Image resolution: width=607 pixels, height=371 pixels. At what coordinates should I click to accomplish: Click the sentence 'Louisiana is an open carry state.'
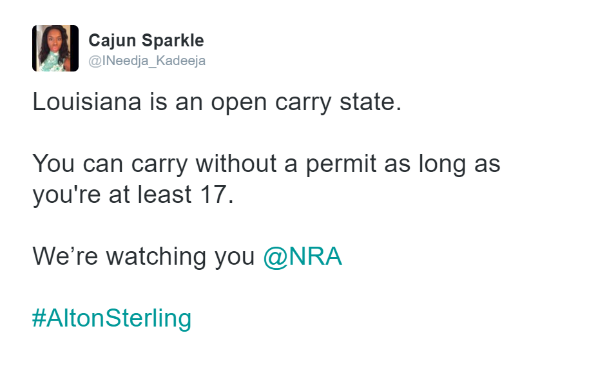pyautogui.click(x=217, y=102)
